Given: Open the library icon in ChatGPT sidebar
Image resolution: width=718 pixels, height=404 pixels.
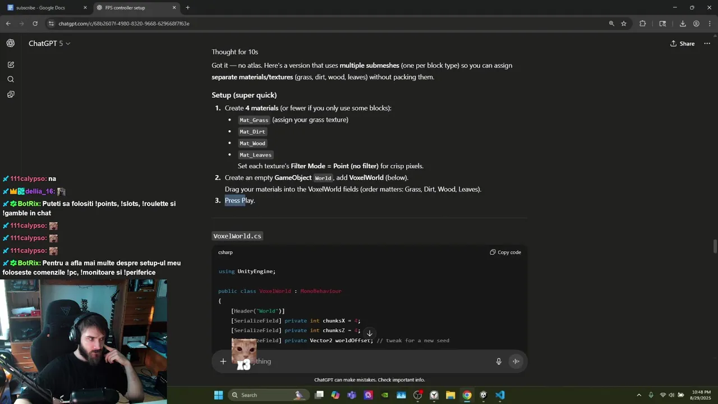Looking at the screenshot, I should click(x=11, y=94).
